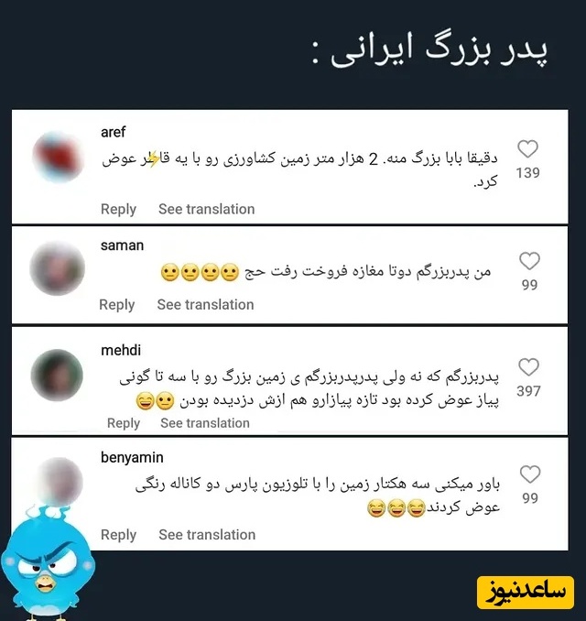Open username mehdi
The width and height of the screenshot is (586, 621).
(x=121, y=350)
